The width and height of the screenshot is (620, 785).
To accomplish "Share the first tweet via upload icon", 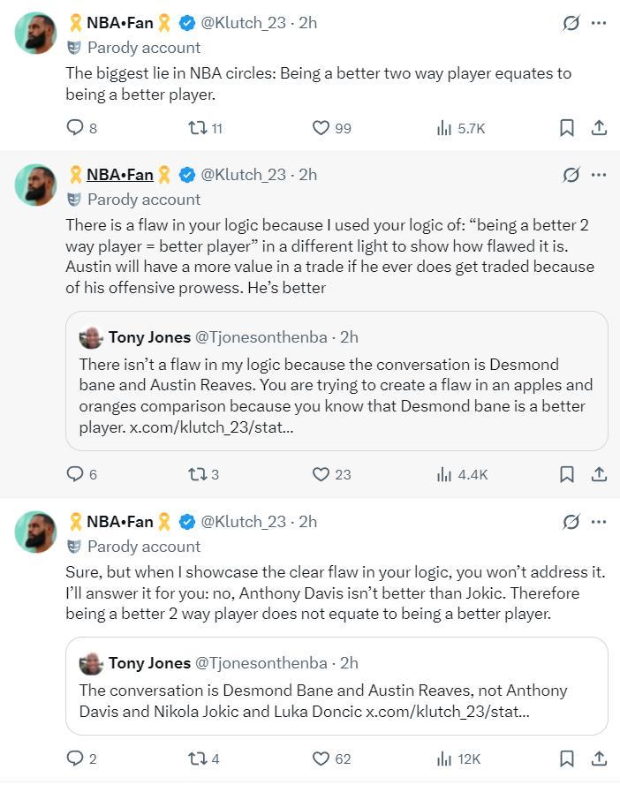I will [599, 128].
